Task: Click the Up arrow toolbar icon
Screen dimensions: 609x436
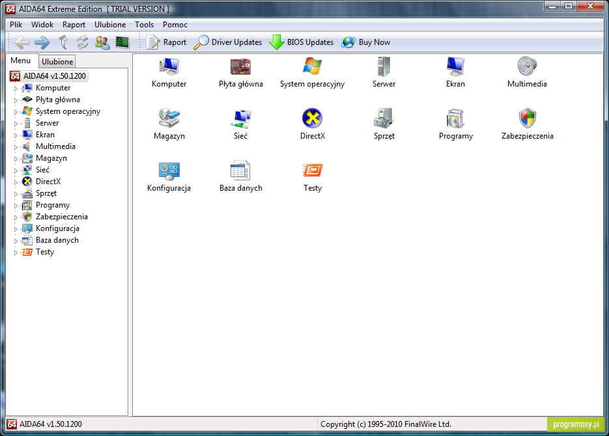Action: click(x=63, y=42)
